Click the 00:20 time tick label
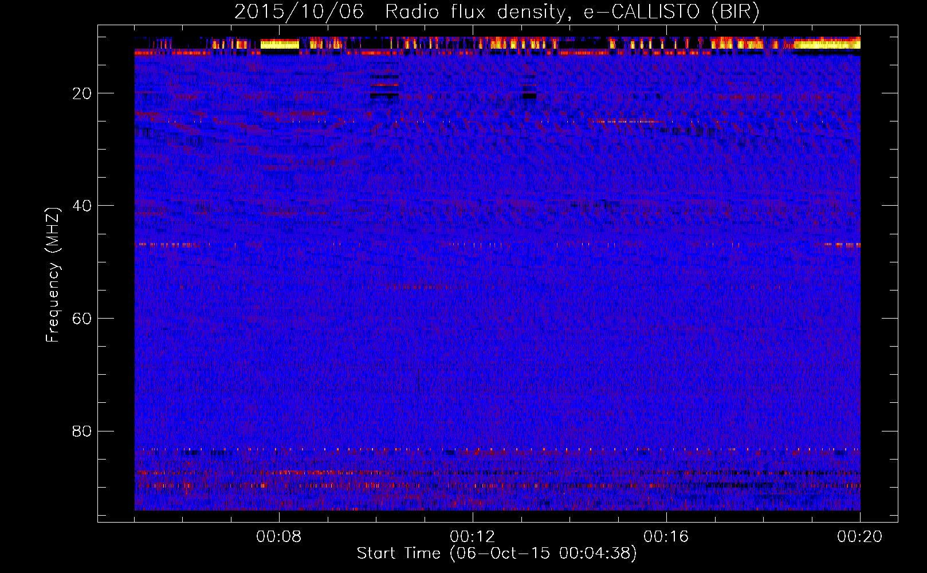 [860, 537]
